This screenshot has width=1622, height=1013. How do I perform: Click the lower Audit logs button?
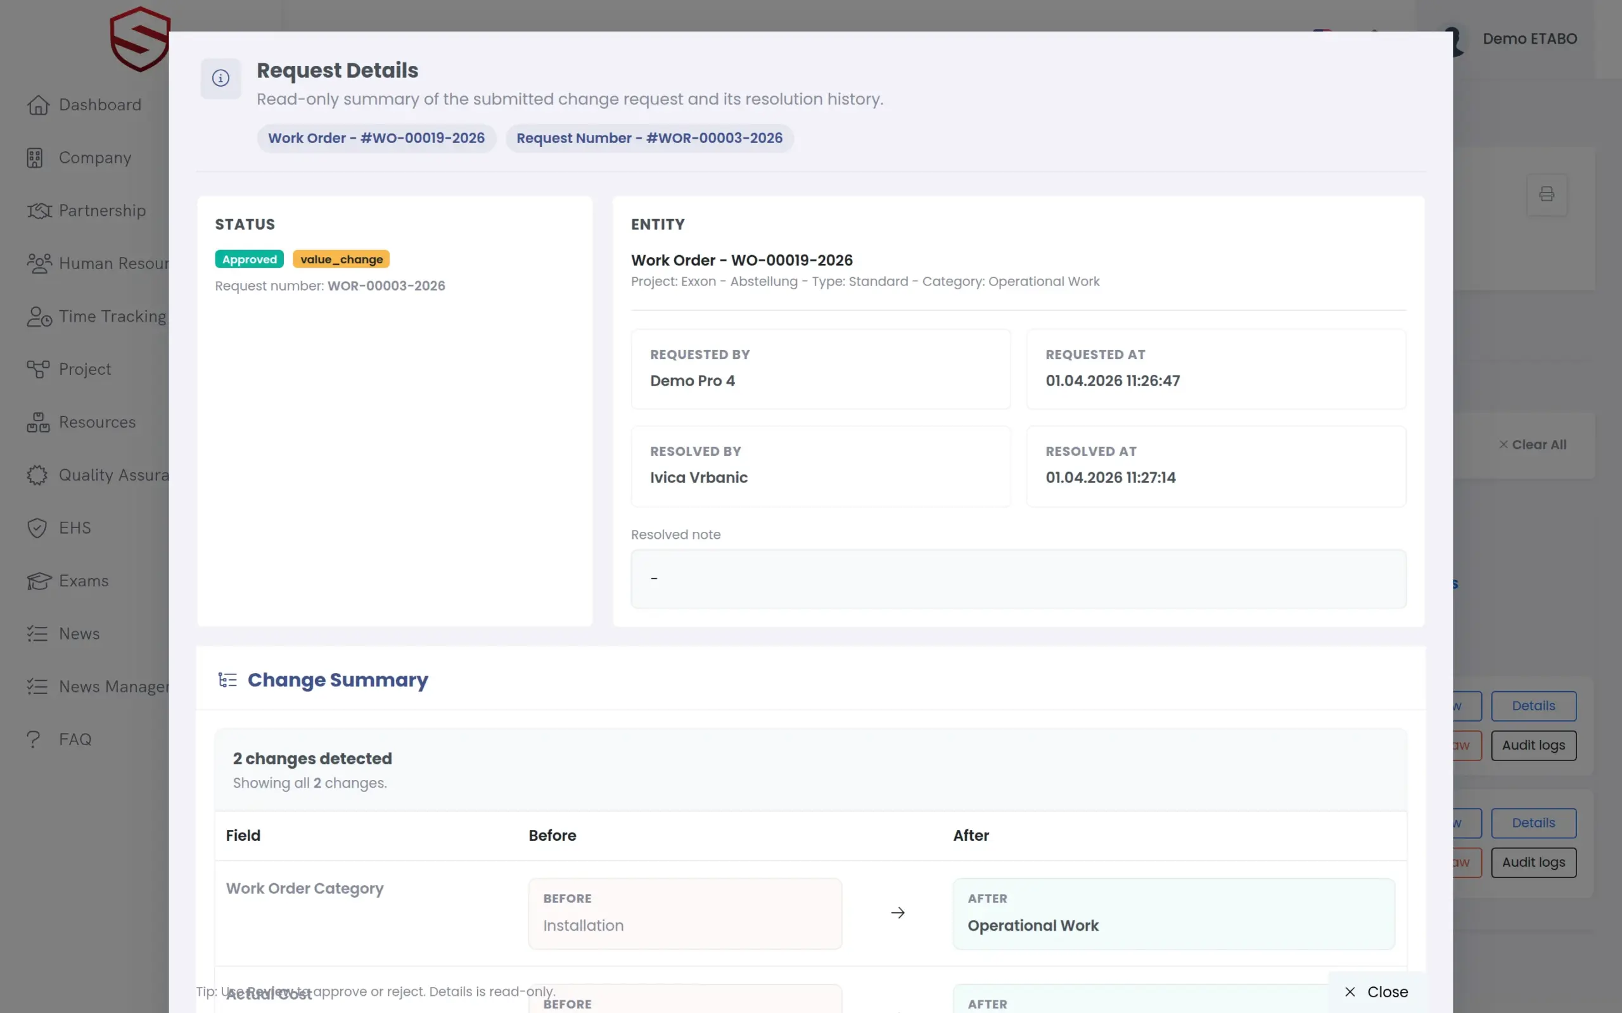[1533, 863]
